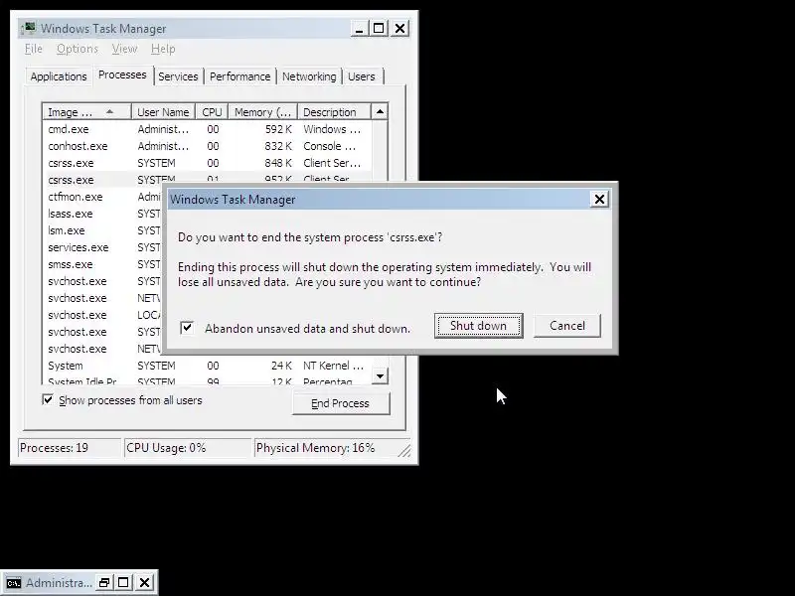Image resolution: width=795 pixels, height=596 pixels.
Task: Sort by Description column header
Action: pyautogui.click(x=334, y=112)
